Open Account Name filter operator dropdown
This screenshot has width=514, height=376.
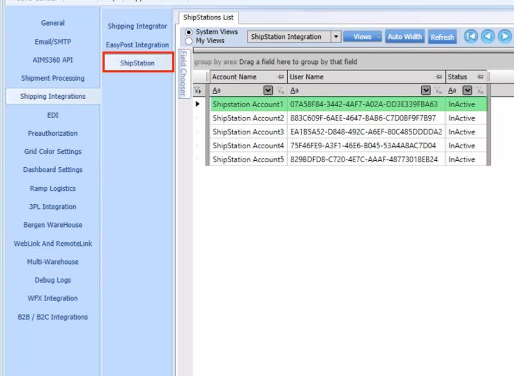[x=268, y=91]
